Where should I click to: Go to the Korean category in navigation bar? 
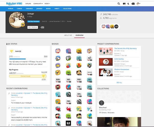tap(10, 8)
